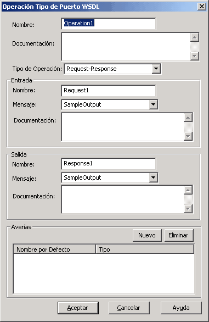Screen dimensions: 209x322
Task: Click the Eliminar fault button
Action: (179, 235)
